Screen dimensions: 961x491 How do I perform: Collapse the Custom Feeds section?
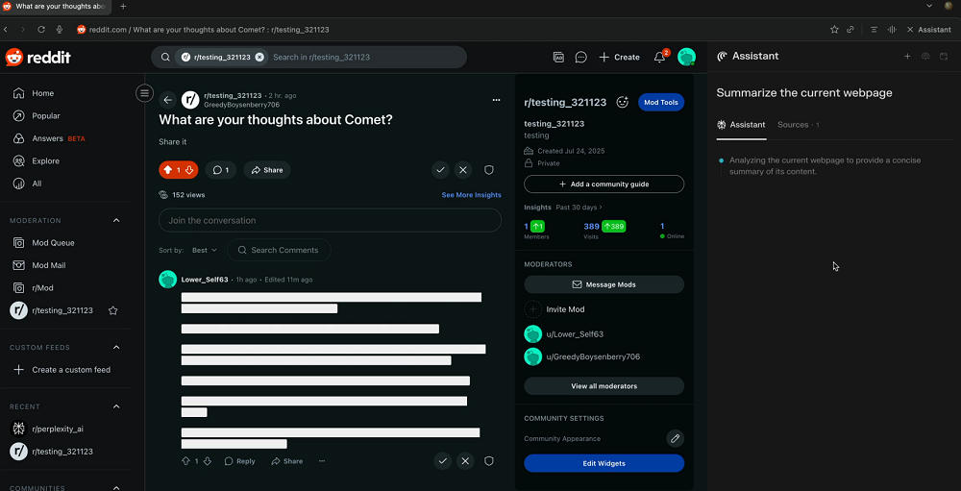click(116, 347)
